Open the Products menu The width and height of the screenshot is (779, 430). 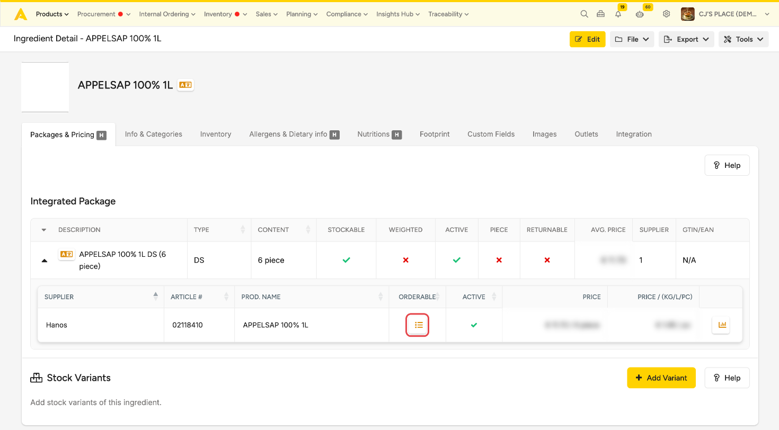coord(52,14)
